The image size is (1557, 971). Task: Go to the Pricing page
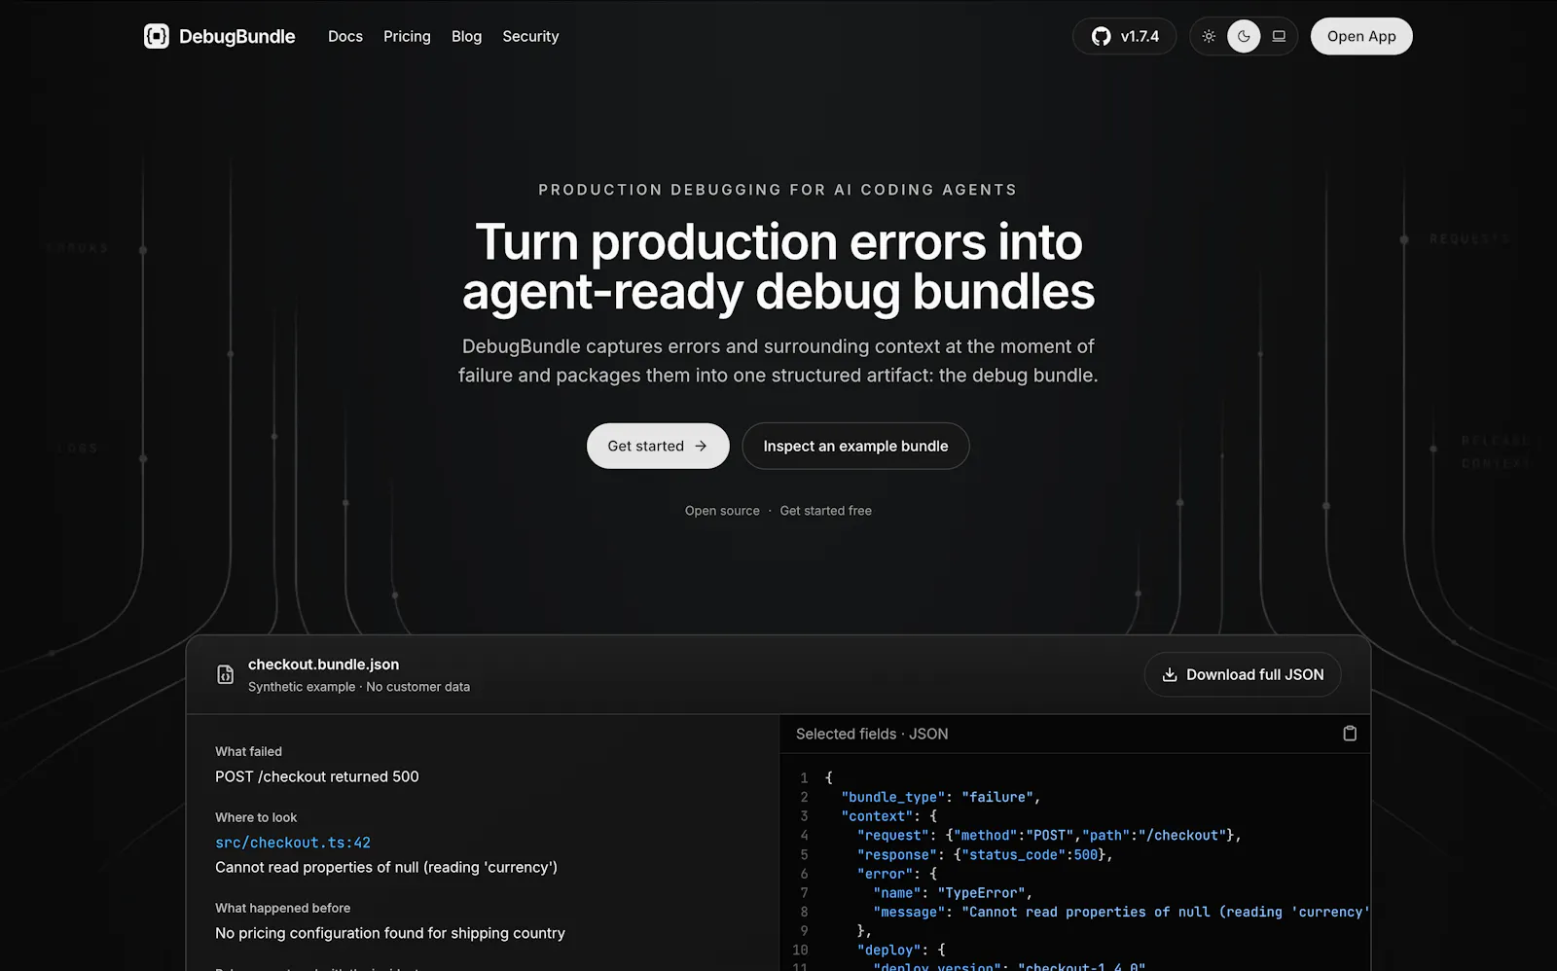click(x=407, y=36)
